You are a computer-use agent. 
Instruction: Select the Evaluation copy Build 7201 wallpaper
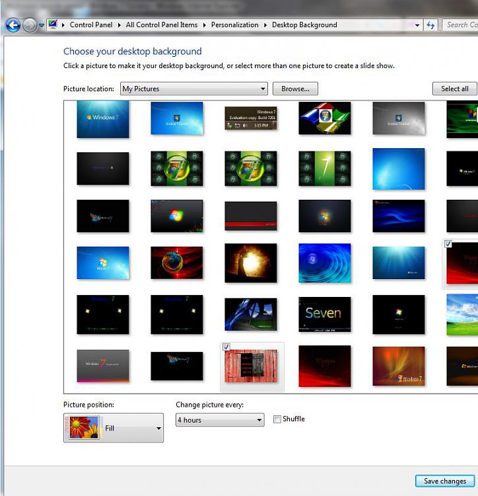pyautogui.click(x=251, y=118)
